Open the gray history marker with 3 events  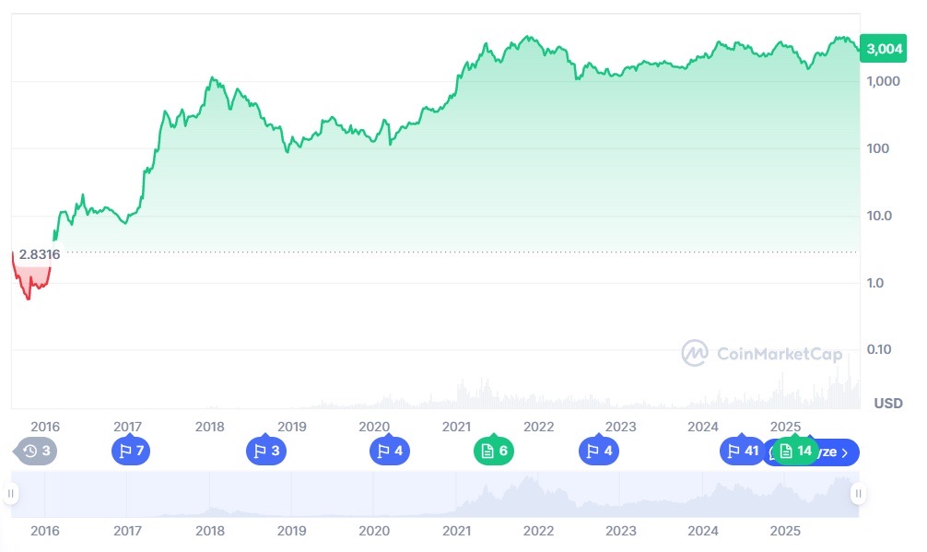(x=36, y=452)
